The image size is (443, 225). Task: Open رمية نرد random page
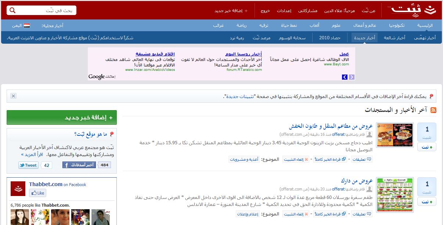[x=237, y=38]
